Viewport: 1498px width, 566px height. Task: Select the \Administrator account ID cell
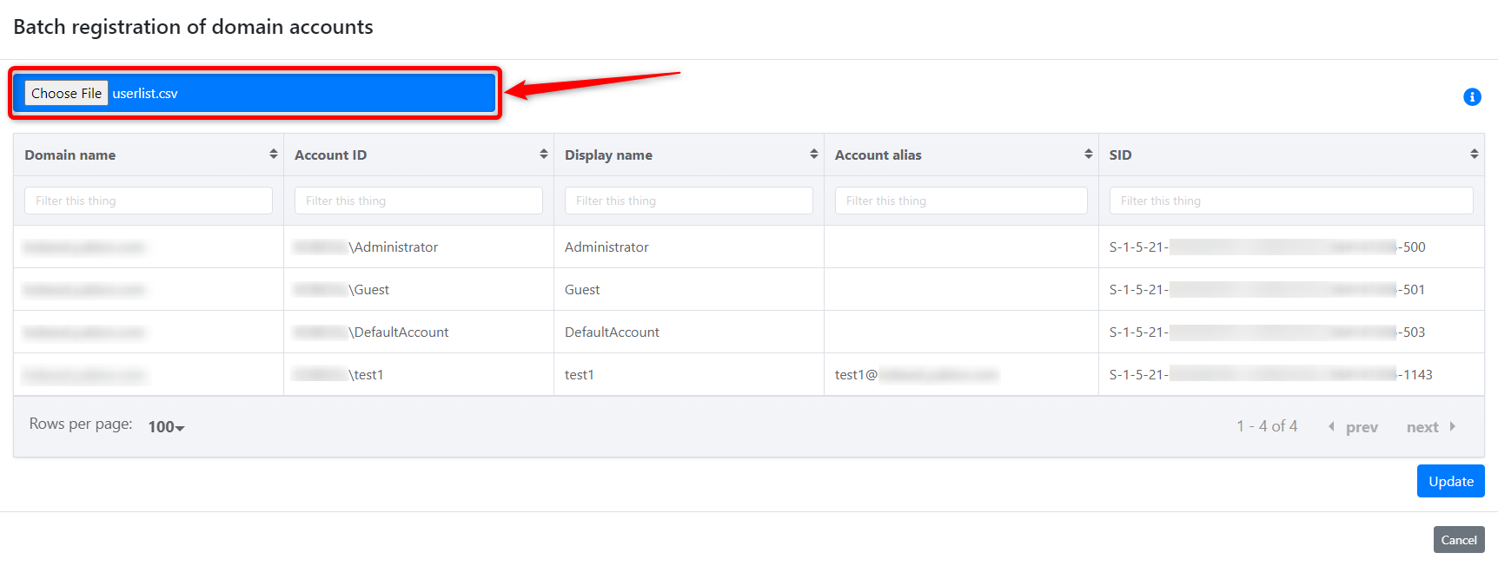point(419,247)
